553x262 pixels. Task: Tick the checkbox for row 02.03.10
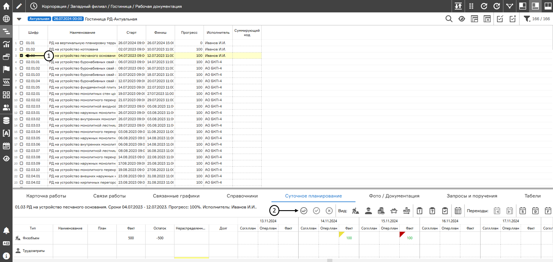21,170
